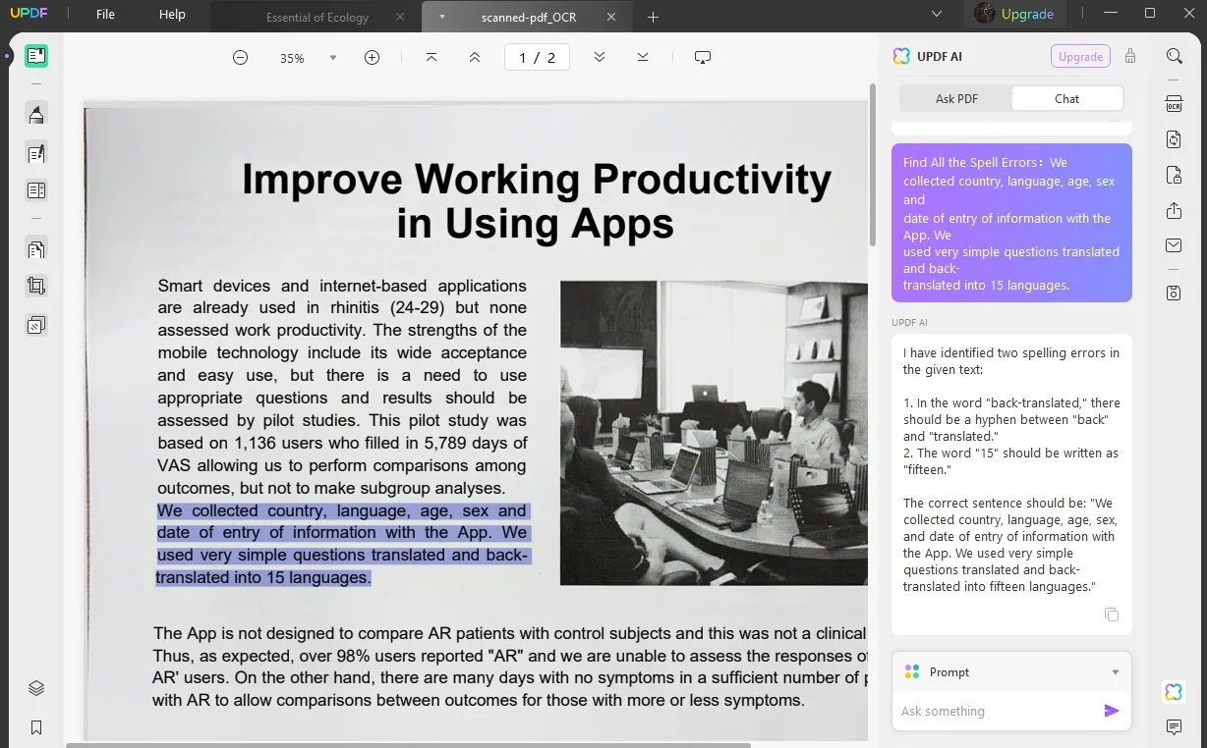
Task: Send file by email icon
Action: point(1174,245)
